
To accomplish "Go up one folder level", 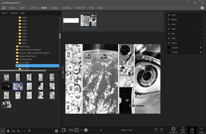I will click(x=29, y=131).
